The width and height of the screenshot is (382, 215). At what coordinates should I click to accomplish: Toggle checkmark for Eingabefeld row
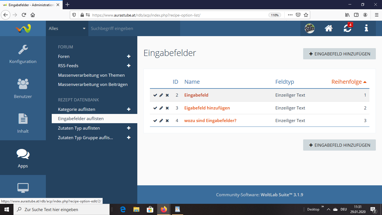tap(155, 95)
